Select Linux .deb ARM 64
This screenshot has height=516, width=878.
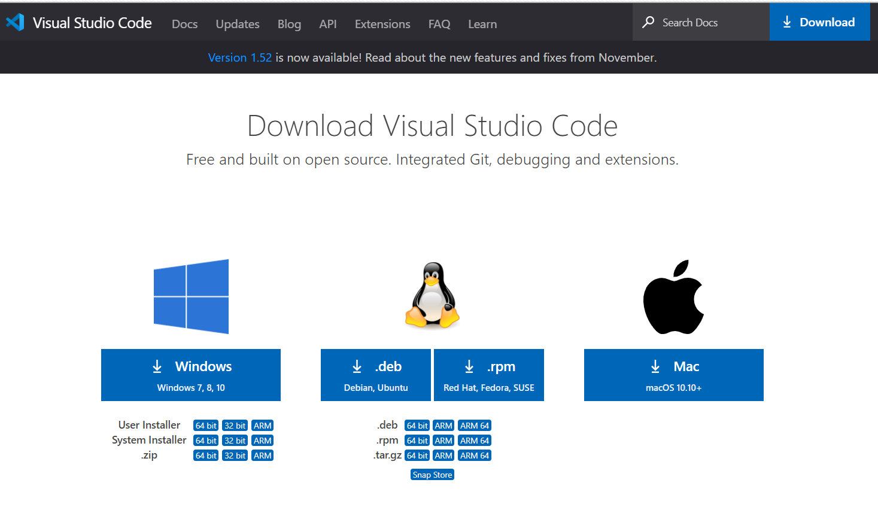(x=475, y=426)
